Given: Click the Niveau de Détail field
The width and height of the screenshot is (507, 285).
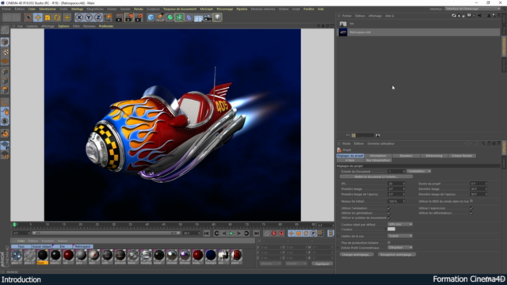Looking at the screenshot, I should pos(396,201).
